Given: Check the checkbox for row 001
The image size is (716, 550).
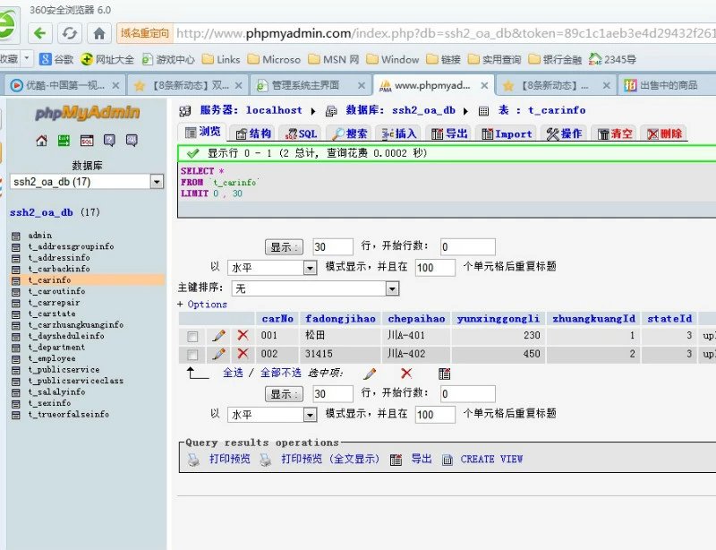Looking at the screenshot, I should [192, 337].
